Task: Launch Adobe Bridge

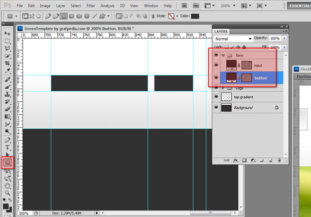Action: [x=184, y=6]
